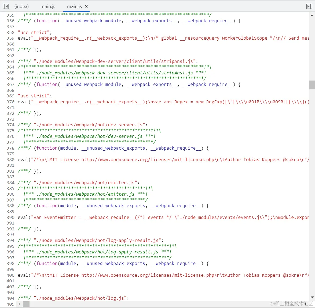The width and height of the screenshot is (315, 308).
Task: Click the italic emitter.js comment on line 386
Action: [x=85, y=194]
